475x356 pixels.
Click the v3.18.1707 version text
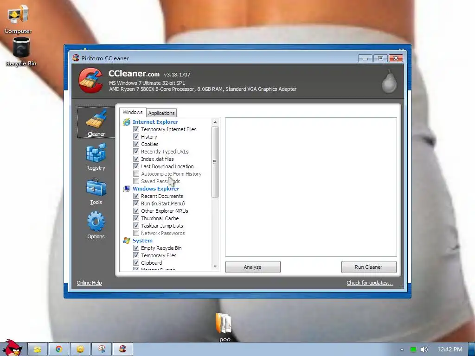point(177,75)
